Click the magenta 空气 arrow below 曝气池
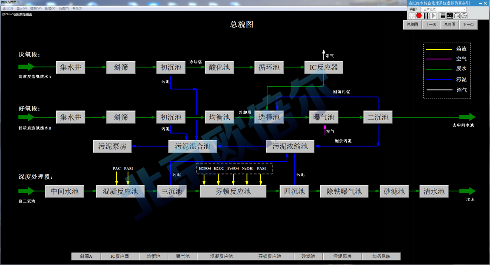Screen dimensions: 490x265 (x=325, y=130)
